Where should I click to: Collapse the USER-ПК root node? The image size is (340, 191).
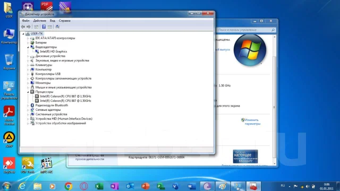coord(23,34)
